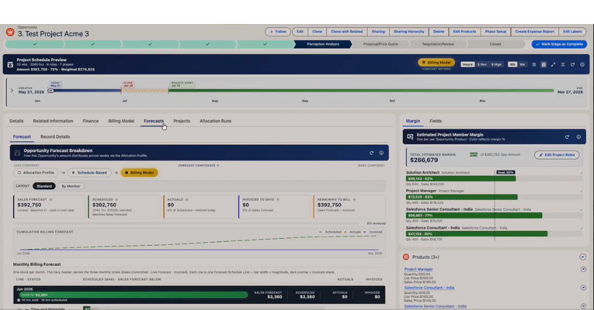Open Sharing Hierarchy
Screen dimensions: 594x310
pos(409,32)
